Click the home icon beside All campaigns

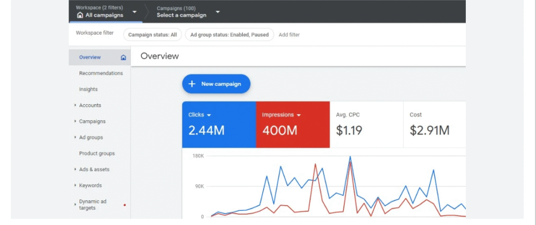pos(80,15)
